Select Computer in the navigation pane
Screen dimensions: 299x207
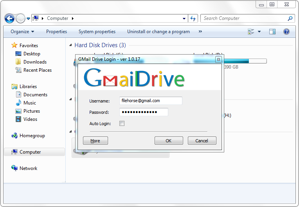pyautogui.click(x=30, y=152)
